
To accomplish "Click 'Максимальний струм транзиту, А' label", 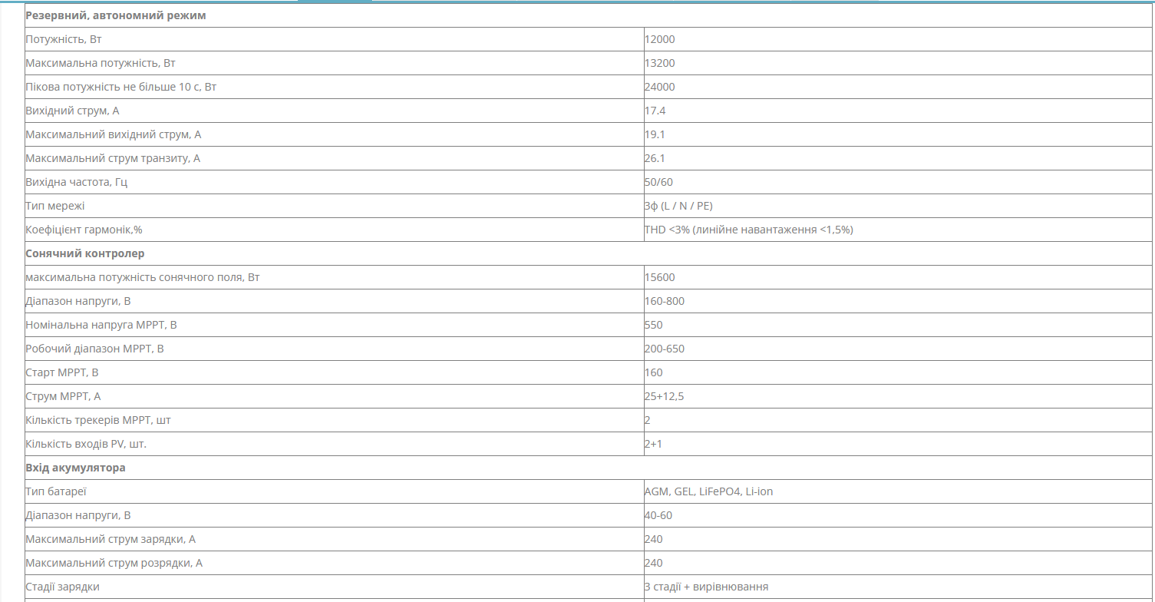I will [113, 158].
